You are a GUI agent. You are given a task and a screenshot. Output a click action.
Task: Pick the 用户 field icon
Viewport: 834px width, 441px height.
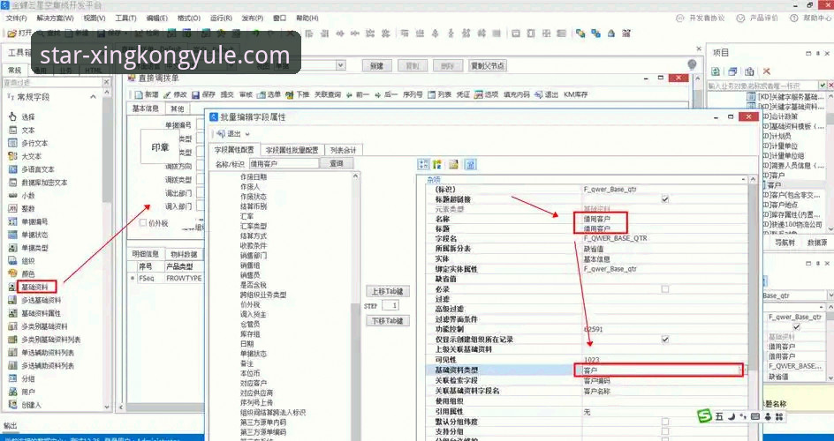[12, 392]
